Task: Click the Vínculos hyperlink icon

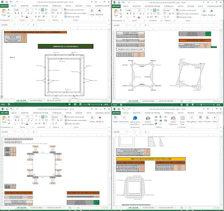Action: coord(207,119)
